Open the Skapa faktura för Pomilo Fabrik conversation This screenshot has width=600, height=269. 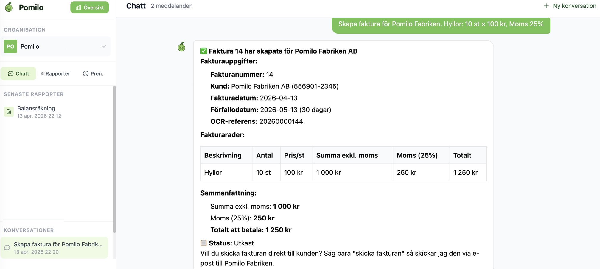(54, 248)
